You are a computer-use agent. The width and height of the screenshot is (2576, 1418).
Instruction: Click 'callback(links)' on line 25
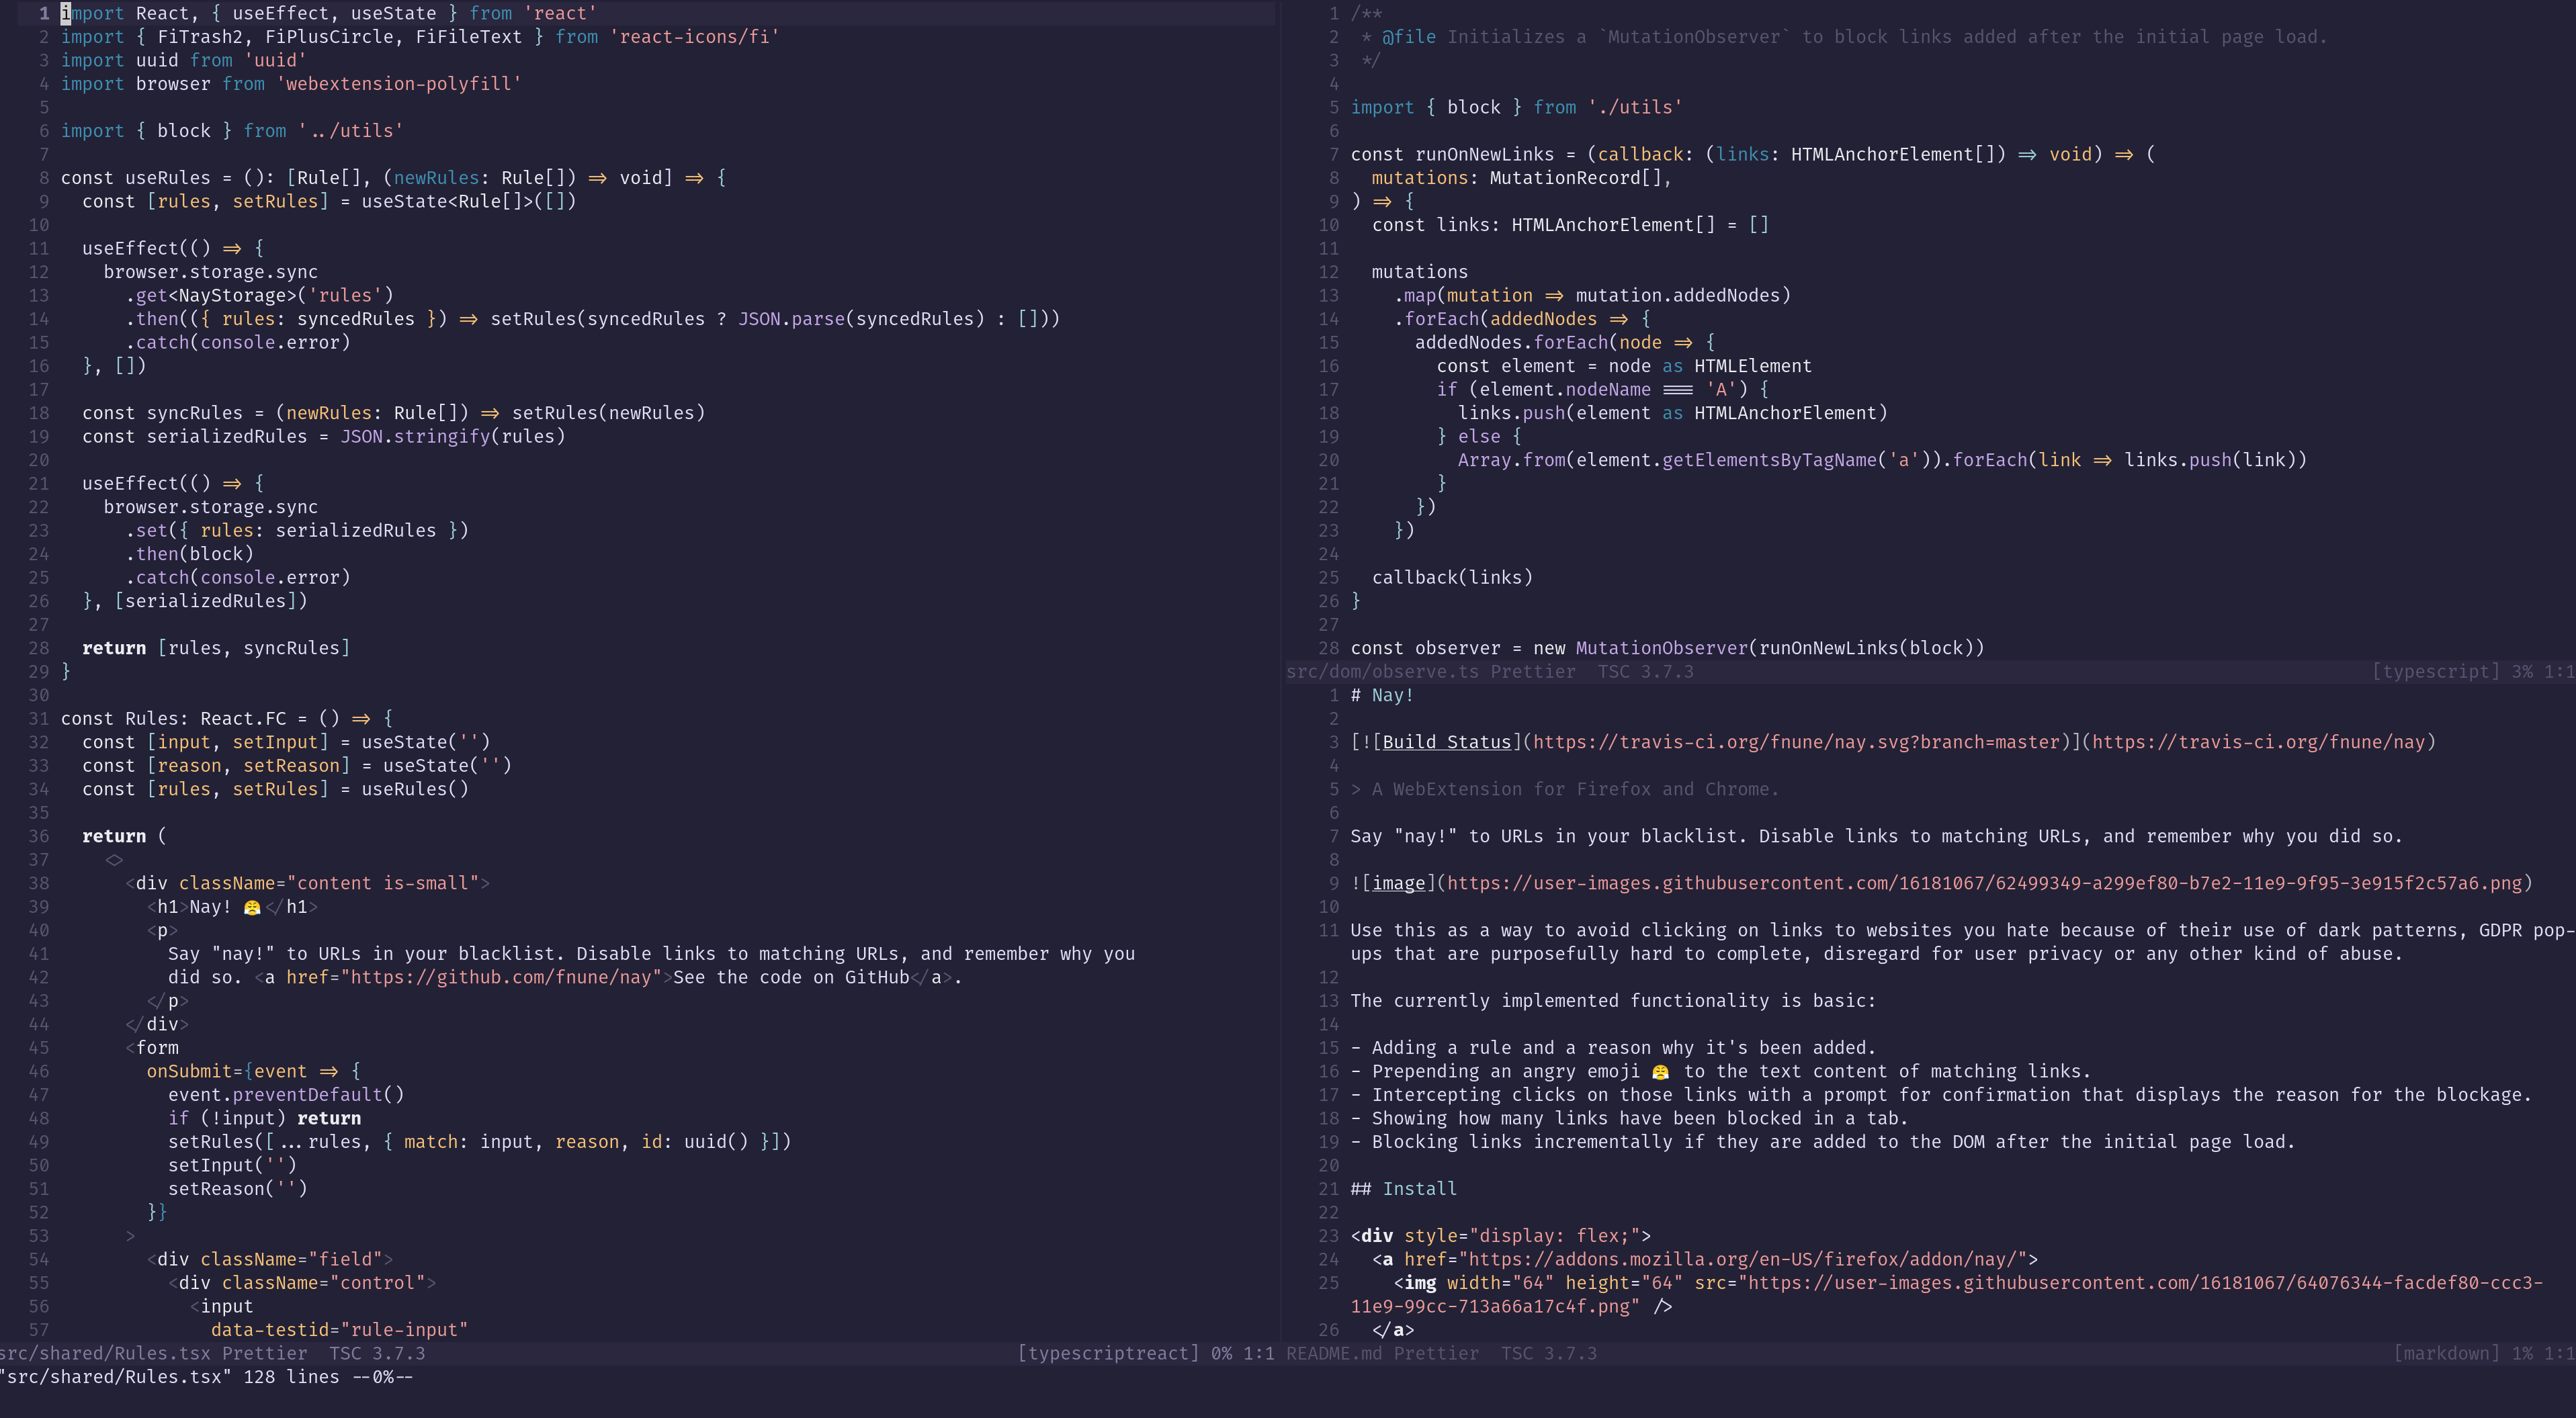click(x=1452, y=578)
